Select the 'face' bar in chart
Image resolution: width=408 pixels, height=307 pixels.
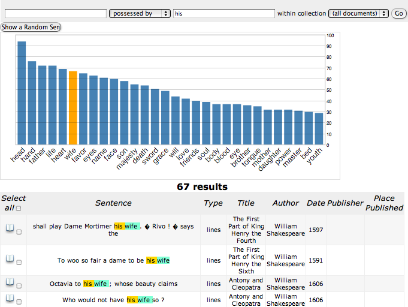[x=114, y=112]
